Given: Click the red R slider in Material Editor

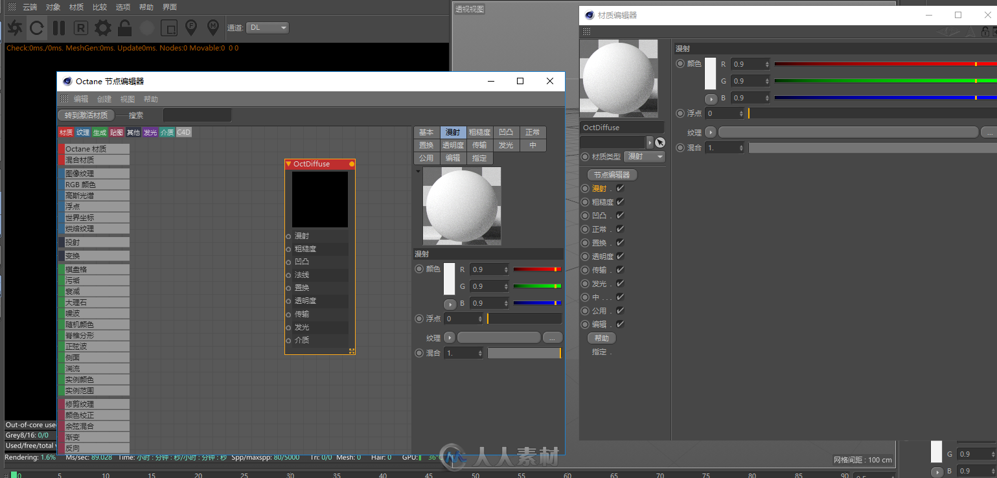Looking at the screenshot, I should [885, 64].
